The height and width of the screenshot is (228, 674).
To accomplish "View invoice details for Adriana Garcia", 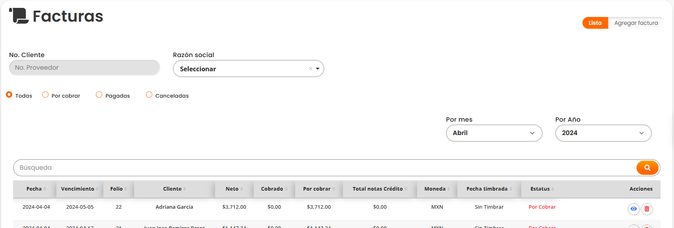I will [633, 209].
